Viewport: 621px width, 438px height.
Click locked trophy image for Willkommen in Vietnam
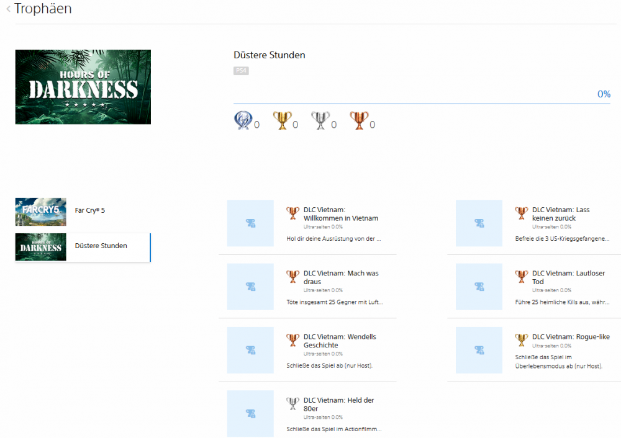point(250,223)
